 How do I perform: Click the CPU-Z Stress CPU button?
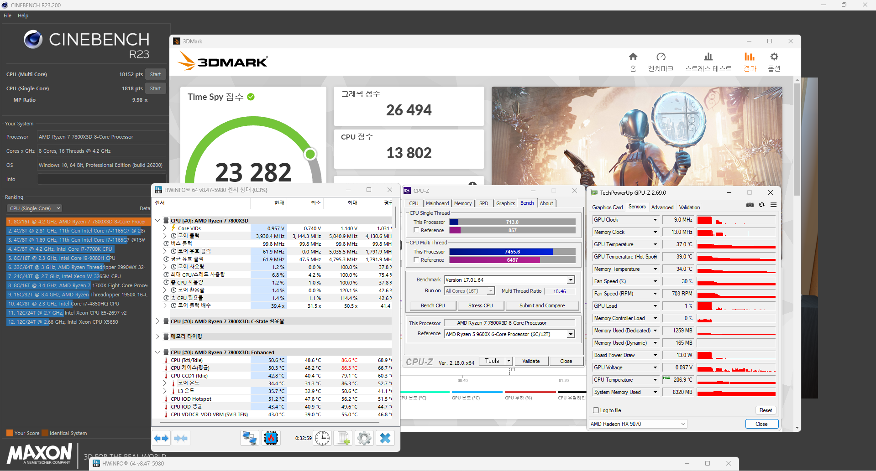[x=481, y=305]
